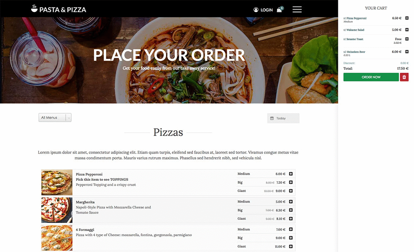Open the hamburger menu icon
The width and height of the screenshot is (414, 252).
297,10
